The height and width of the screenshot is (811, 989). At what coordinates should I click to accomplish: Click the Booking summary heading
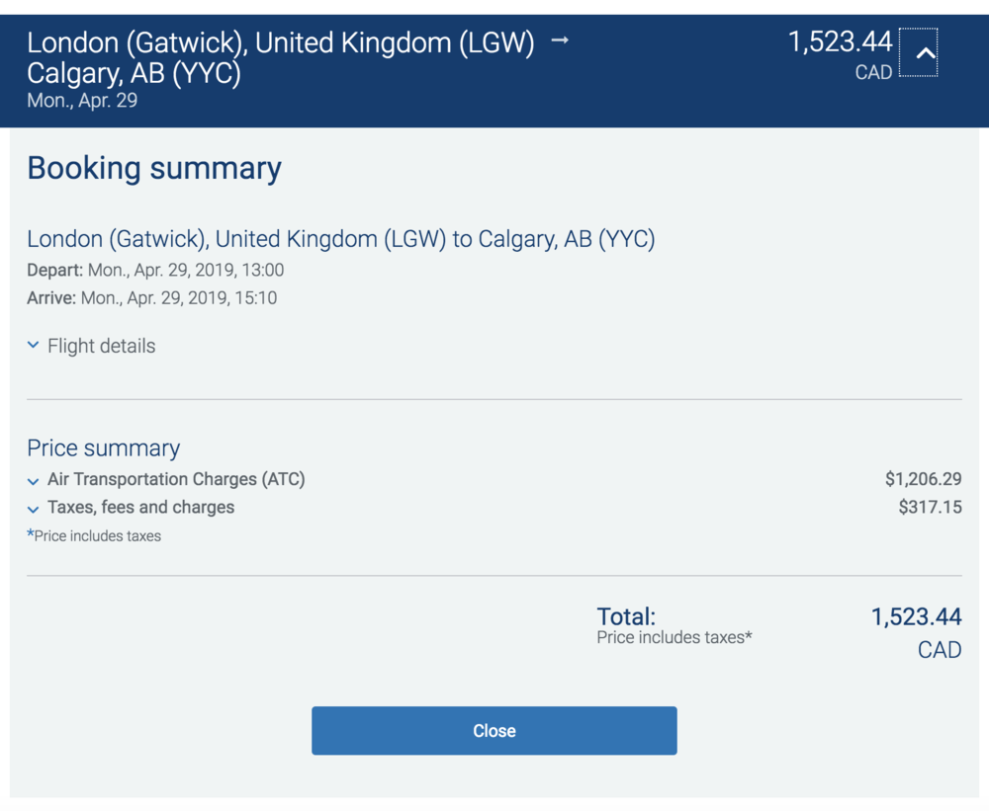pos(154,168)
